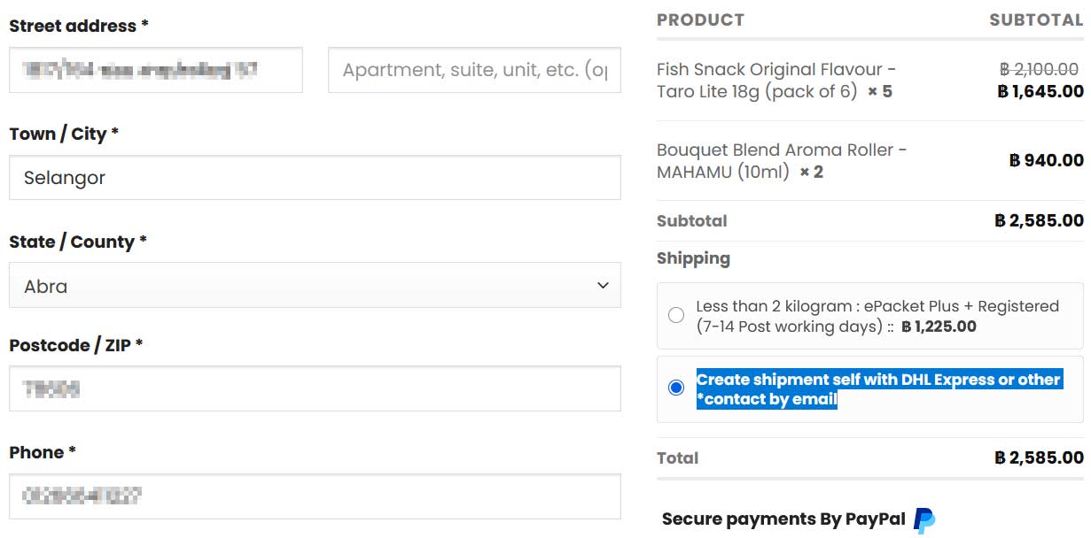
Task: Click the State / County field label
Action: pyautogui.click(x=78, y=242)
